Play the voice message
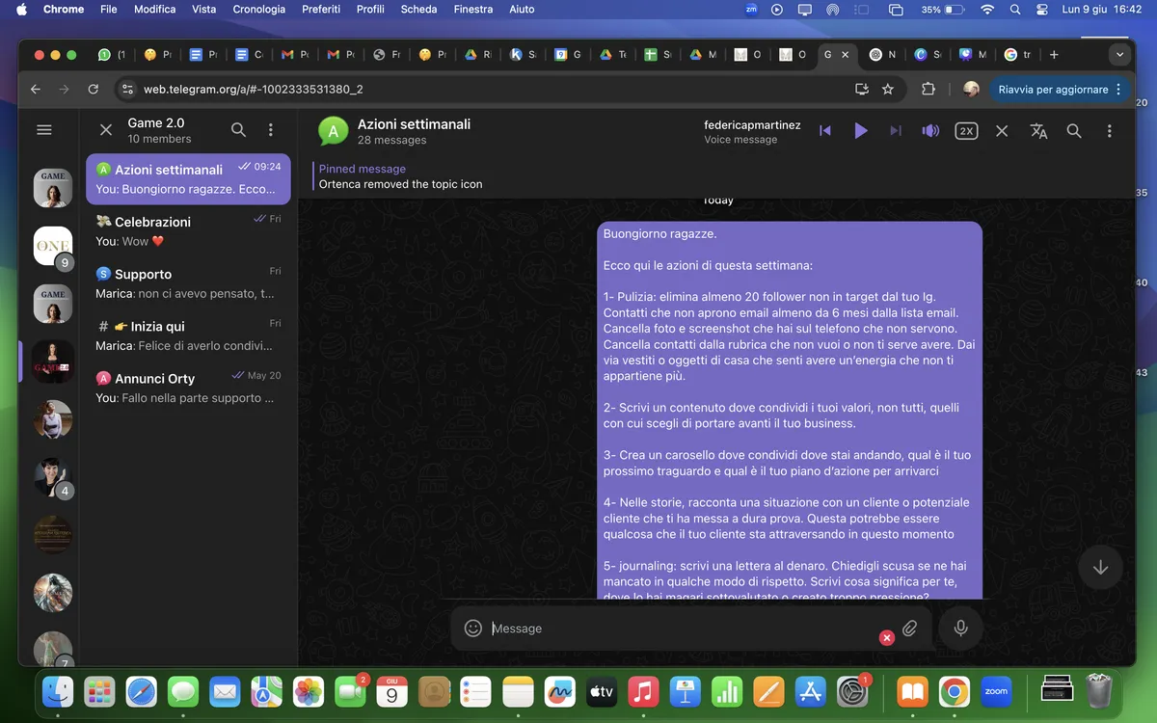The image size is (1157, 723). pos(861,131)
